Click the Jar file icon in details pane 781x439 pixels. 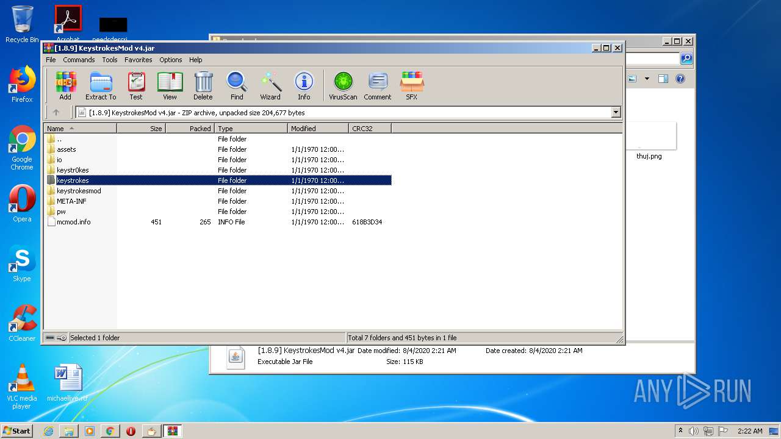point(235,357)
